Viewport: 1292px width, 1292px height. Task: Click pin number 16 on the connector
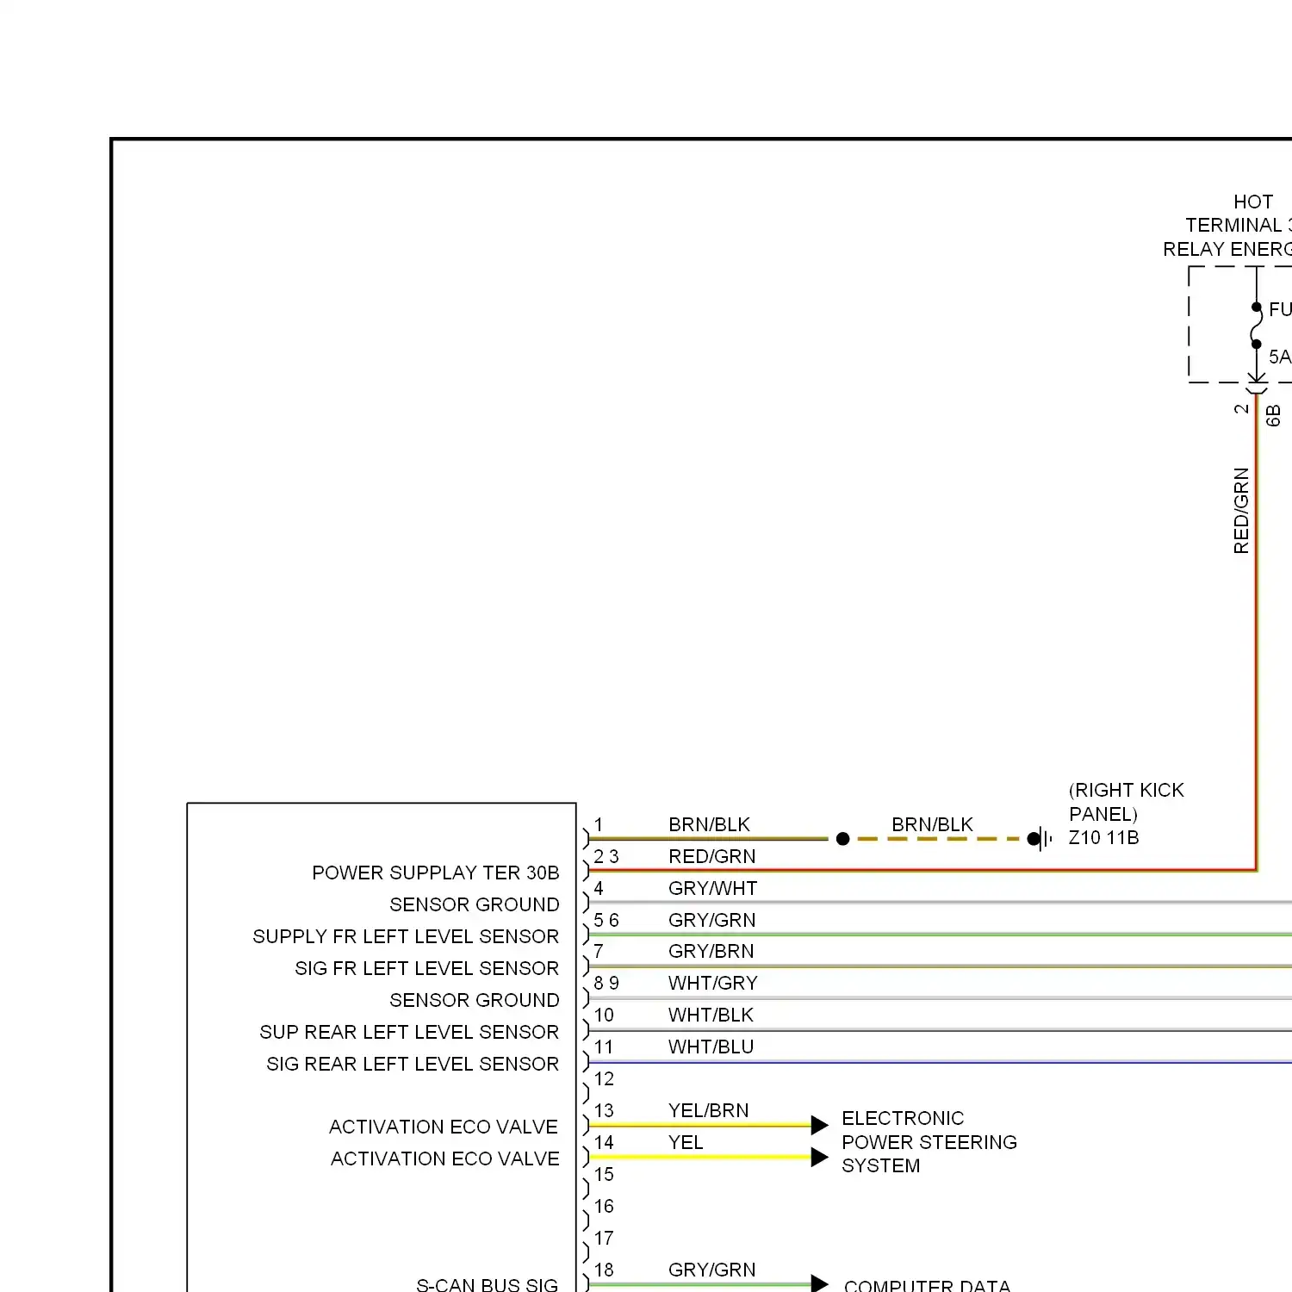[x=604, y=1206]
